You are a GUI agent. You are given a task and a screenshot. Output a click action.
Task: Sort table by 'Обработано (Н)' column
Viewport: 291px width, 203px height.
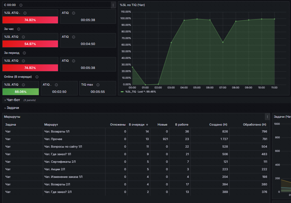pos(254,125)
